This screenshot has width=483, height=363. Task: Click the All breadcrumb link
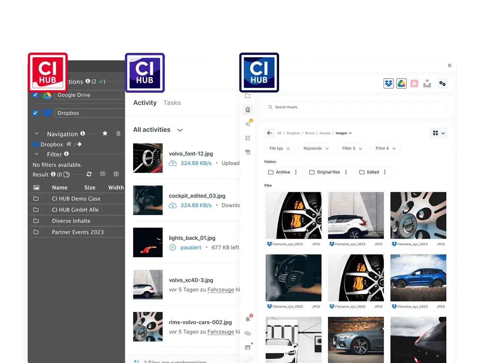click(x=279, y=133)
